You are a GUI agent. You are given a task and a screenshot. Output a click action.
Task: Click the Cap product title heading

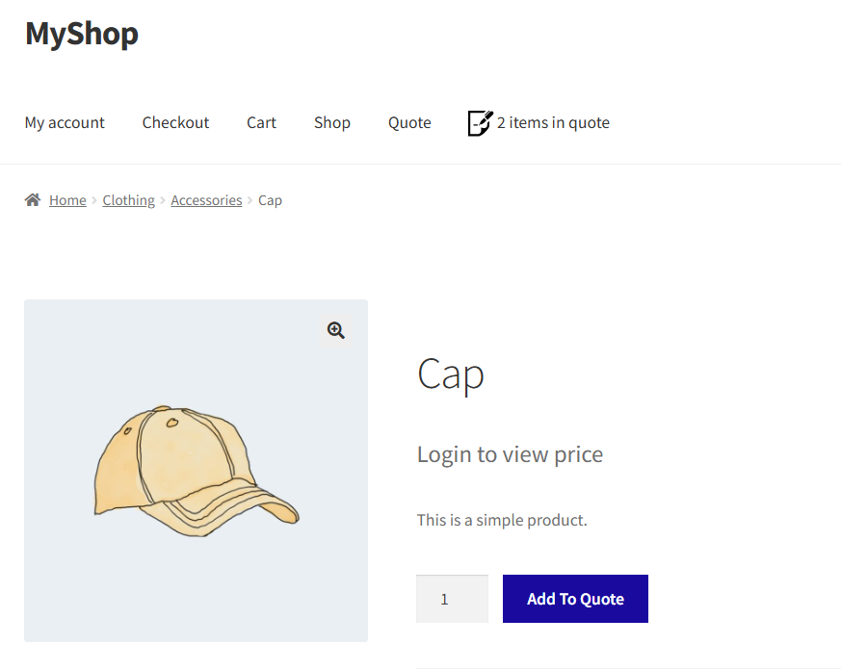(450, 374)
